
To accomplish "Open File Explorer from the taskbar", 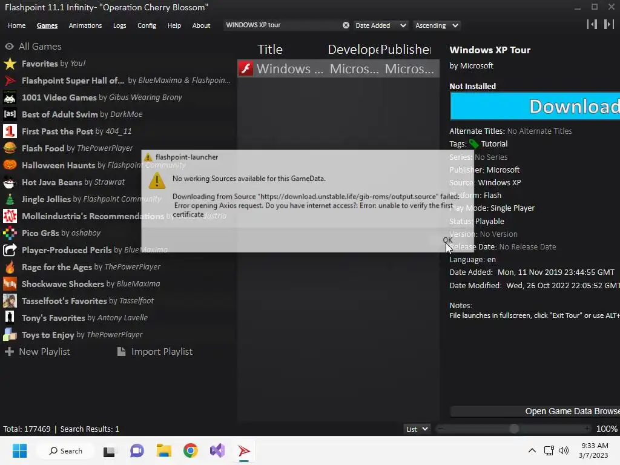I will (x=163, y=450).
